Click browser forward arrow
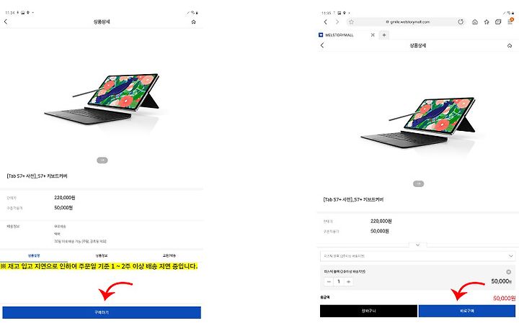This screenshot has height=323, width=519. 337,22
